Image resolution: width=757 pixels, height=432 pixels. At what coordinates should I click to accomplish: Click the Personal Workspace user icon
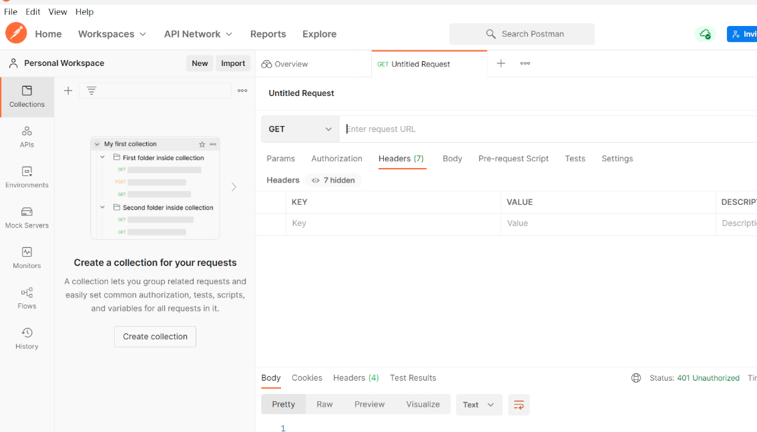click(13, 63)
